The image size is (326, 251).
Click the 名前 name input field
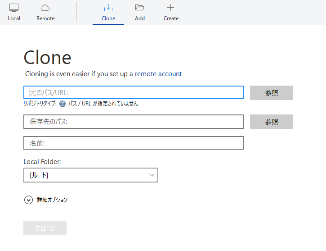(134, 143)
